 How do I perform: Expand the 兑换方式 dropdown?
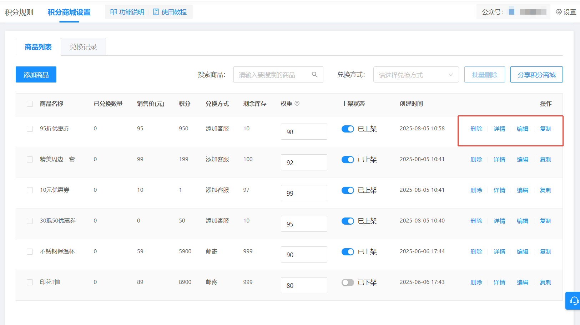tap(416, 75)
